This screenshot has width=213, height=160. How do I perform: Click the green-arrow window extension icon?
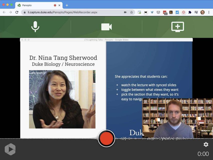(139, 12)
